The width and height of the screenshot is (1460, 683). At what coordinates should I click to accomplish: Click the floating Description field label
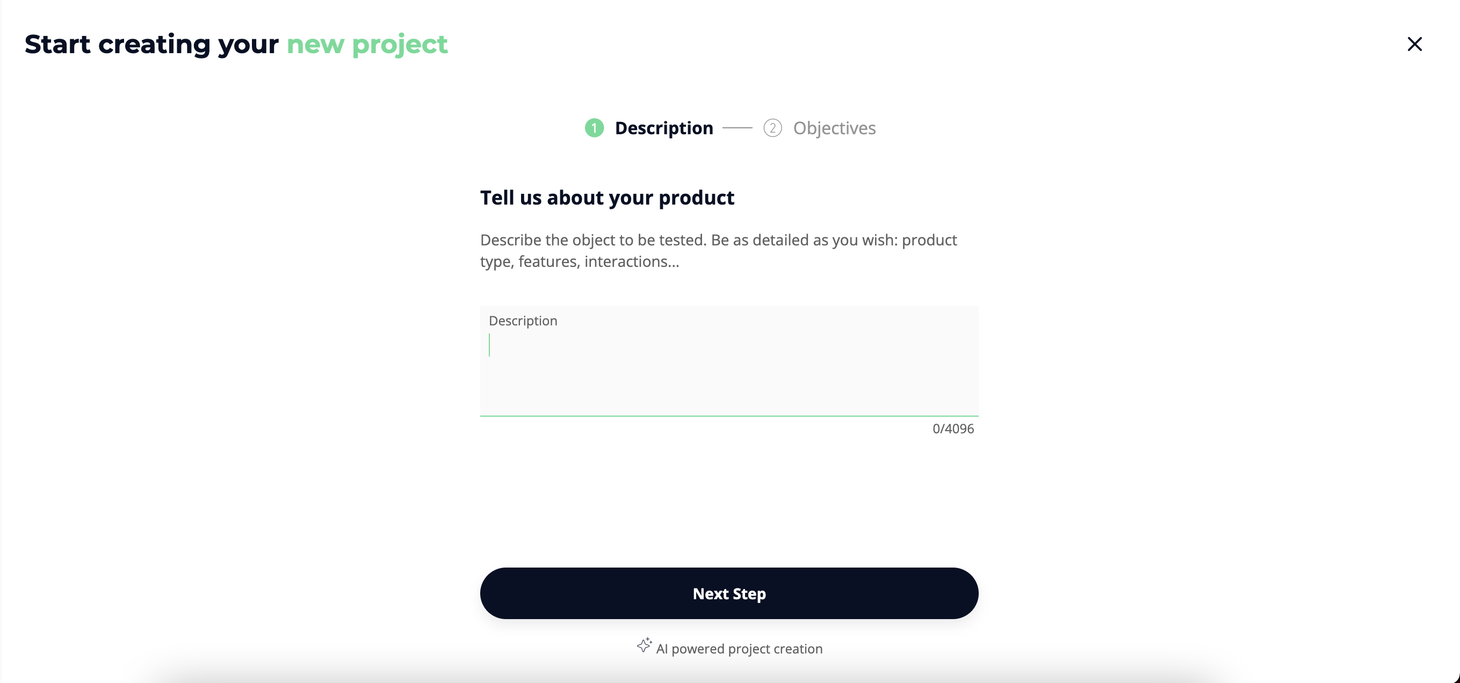pos(523,321)
